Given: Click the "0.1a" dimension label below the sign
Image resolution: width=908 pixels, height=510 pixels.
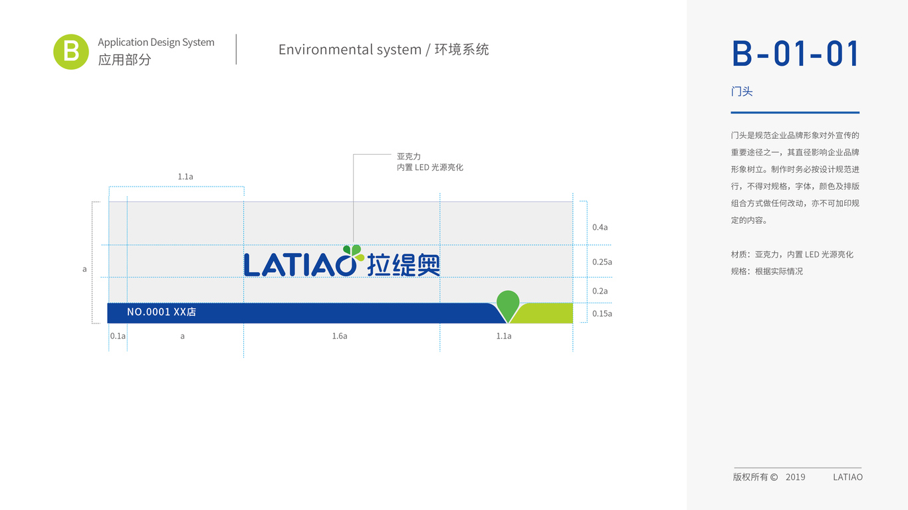Looking at the screenshot, I should [118, 336].
